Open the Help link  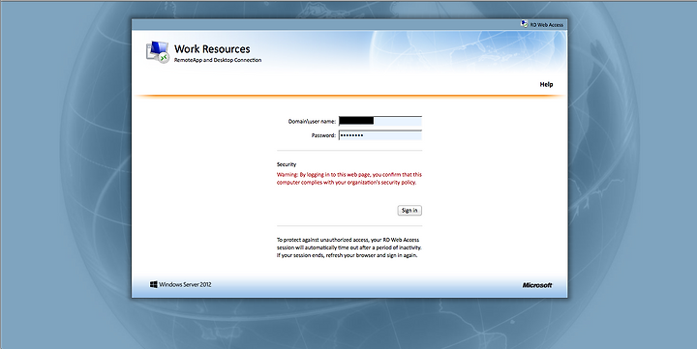[x=546, y=84]
